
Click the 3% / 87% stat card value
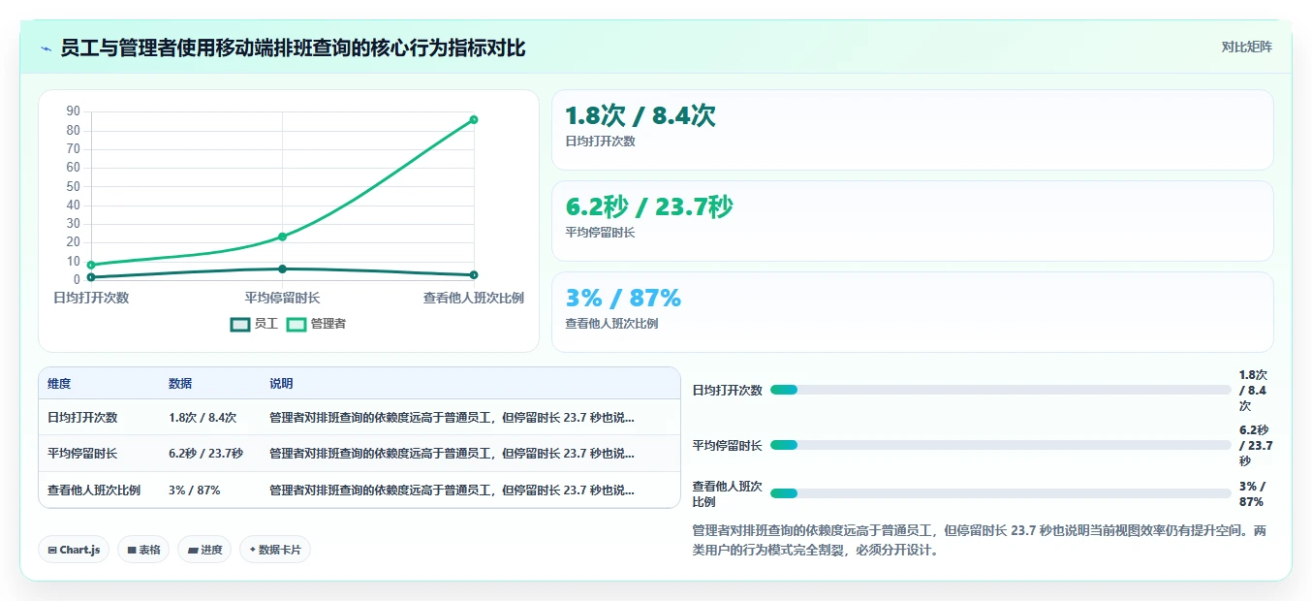pos(623,298)
